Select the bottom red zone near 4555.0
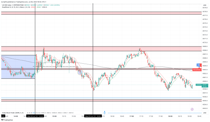The image size is (210, 122). click(101, 100)
